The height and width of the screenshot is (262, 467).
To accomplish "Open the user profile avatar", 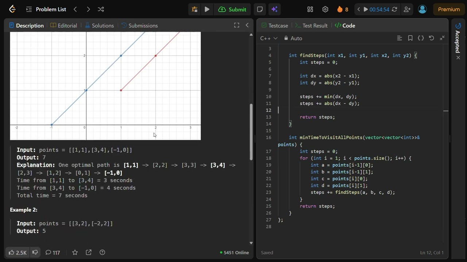I will point(422,9).
